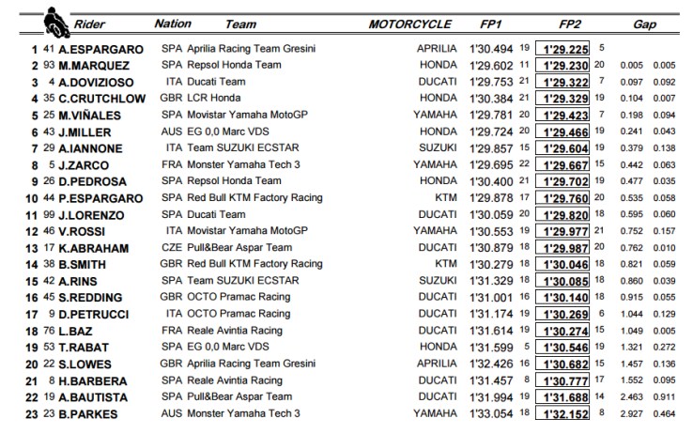The height and width of the screenshot is (434, 693).
Task: Select Red Bull KTM Factory Racing for P.ESPARGARO
Action: pyautogui.click(x=255, y=197)
